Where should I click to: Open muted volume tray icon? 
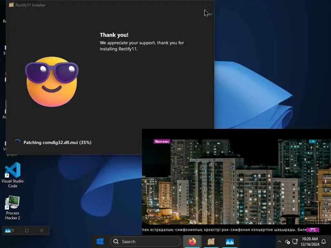tap(287, 242)
